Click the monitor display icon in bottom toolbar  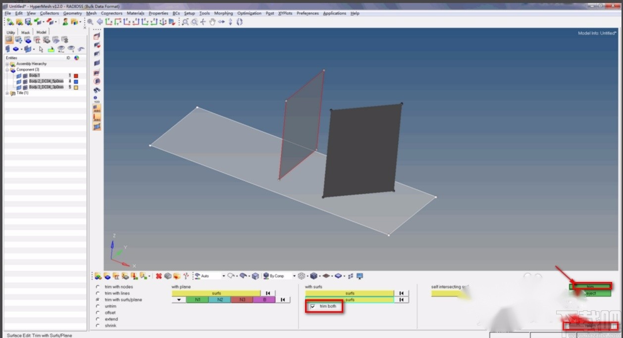click(360, 276)
